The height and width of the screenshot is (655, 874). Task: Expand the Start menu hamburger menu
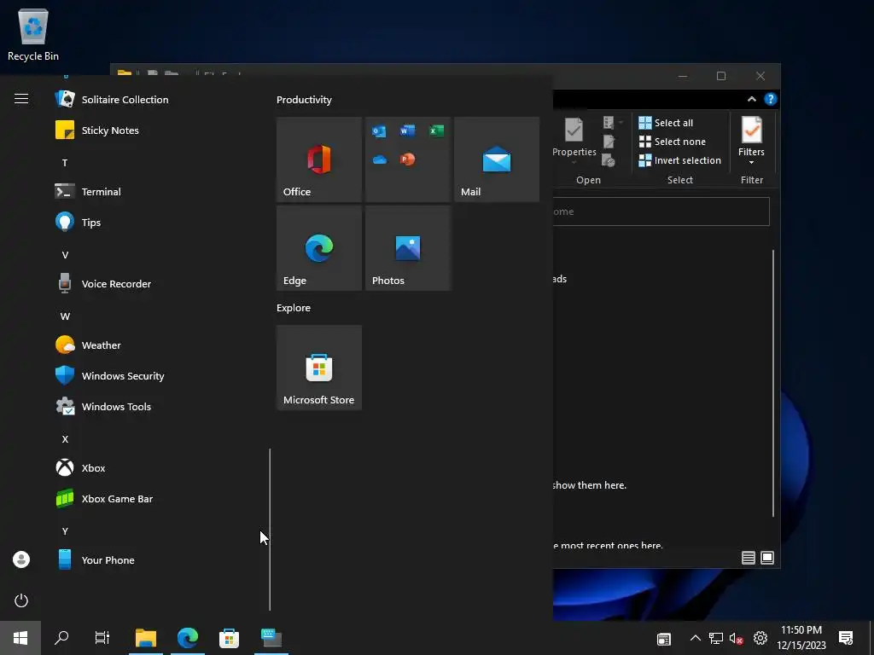pos(21,99)
